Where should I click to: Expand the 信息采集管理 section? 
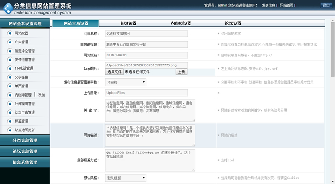click(25, 162)
